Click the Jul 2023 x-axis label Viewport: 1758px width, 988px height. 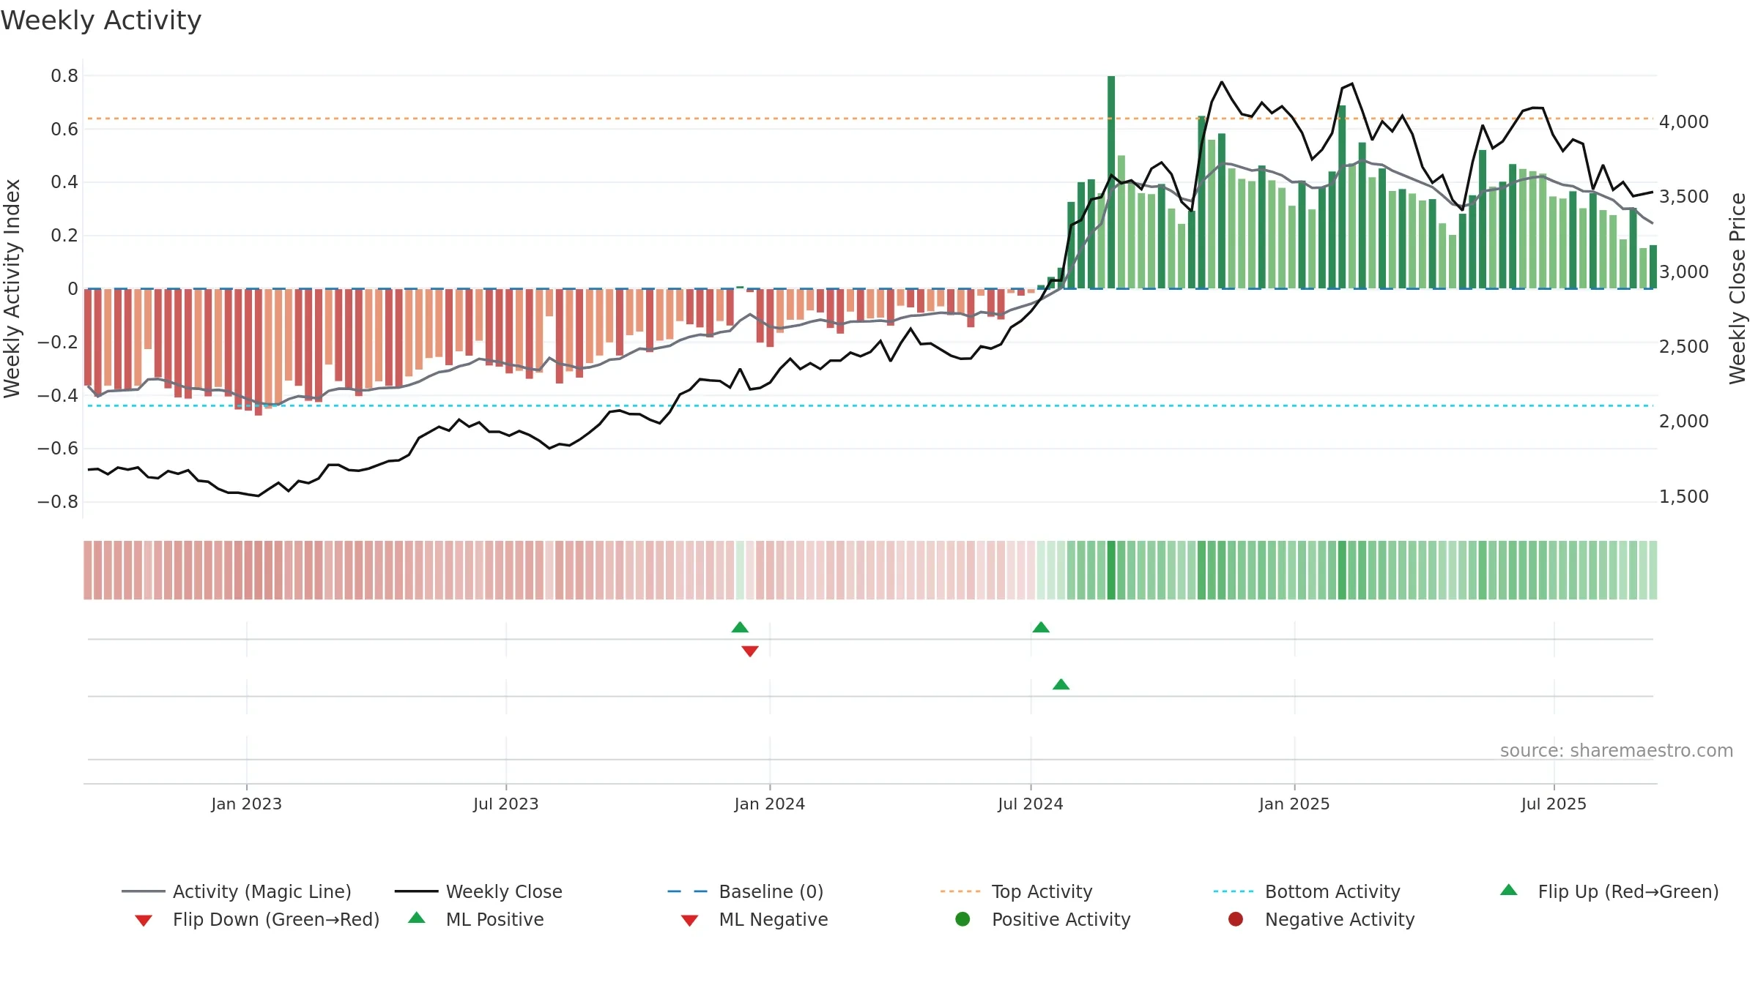click(505, 804)
